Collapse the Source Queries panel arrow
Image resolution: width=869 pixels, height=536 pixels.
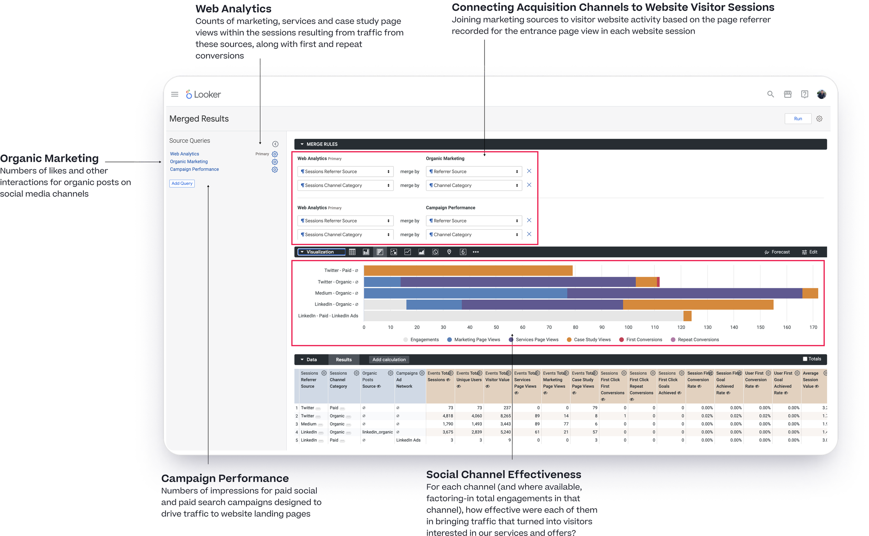pos(275,144)
